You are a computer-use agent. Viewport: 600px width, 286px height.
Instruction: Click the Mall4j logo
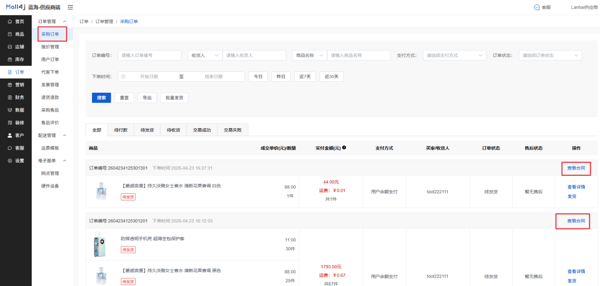(x=16, y=7)
